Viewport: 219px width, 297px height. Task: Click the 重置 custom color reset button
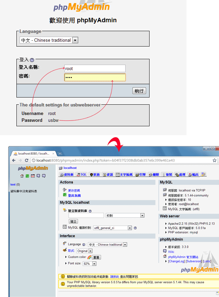coord(96,257)
